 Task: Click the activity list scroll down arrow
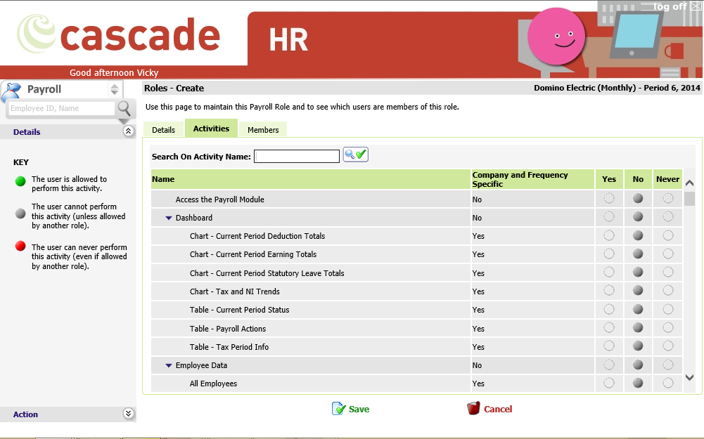[x=690, y=378]
